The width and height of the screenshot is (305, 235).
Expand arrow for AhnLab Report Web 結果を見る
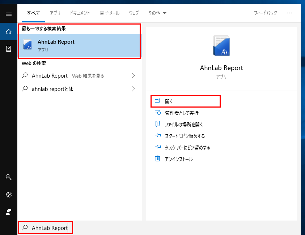(133, 75)
